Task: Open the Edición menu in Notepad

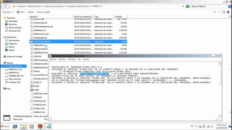Action: (x=62, y=59)
